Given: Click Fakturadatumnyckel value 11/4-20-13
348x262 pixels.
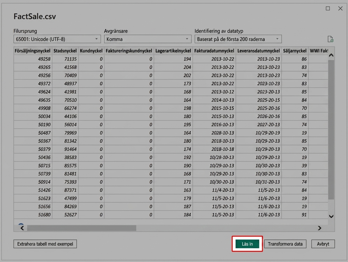Looking at the screenshot, I should point(223,190).
